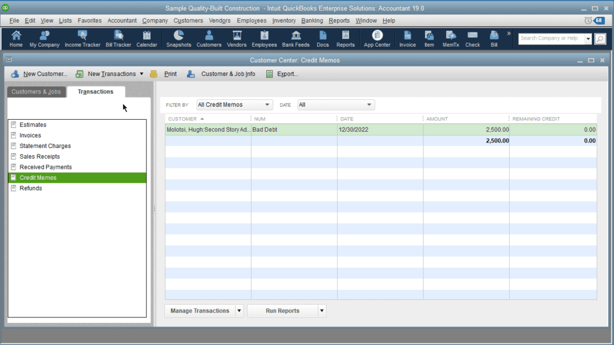Open the Snapshots view
The image size is (614, 345).
tap(179, 39)
